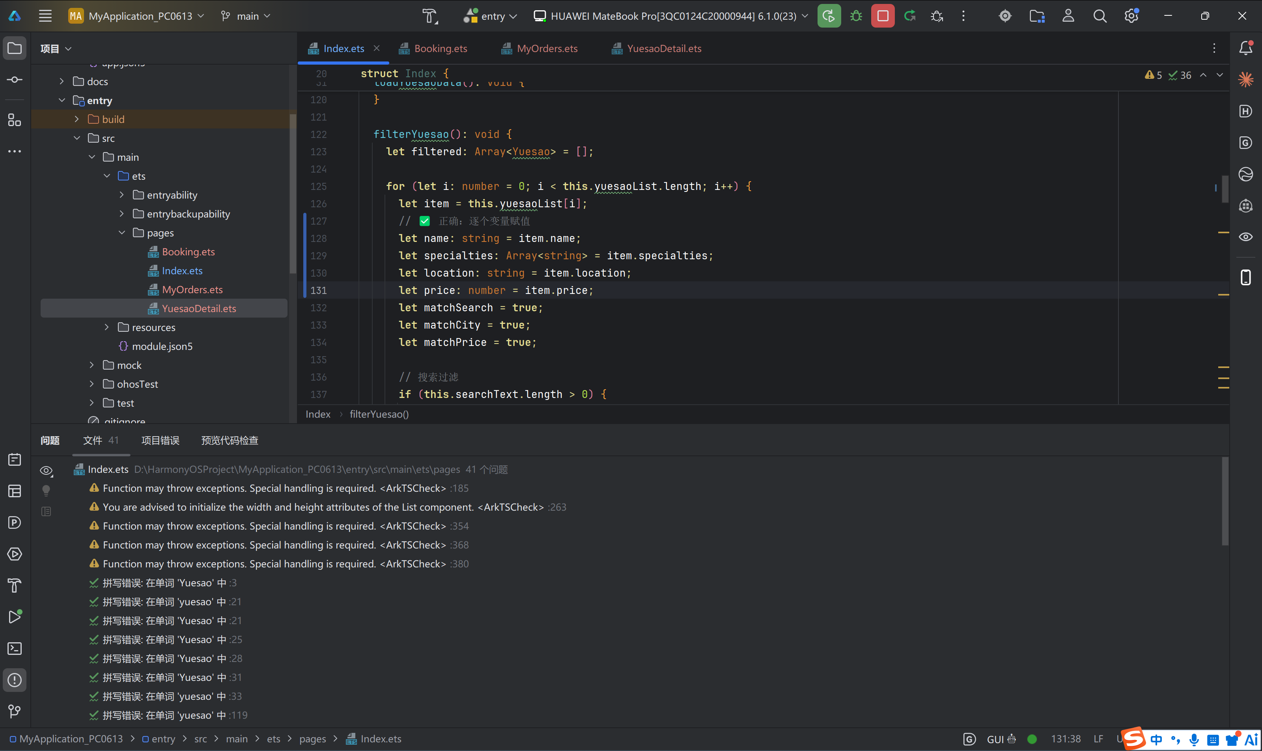Click the project tree vertical scrollbar
The width and height of the screenshot is (1262, 751).
tap(292, 194)
